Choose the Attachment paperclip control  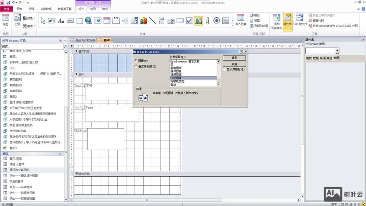point(208,21)
